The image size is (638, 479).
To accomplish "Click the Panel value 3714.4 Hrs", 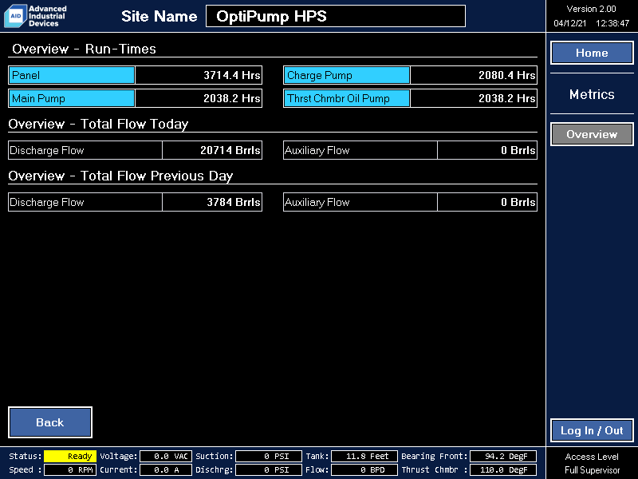I will click(199, 75).
